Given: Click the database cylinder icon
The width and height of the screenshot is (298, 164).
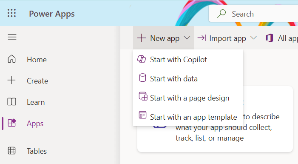Looking at the screenshot, I should [142, 78].
